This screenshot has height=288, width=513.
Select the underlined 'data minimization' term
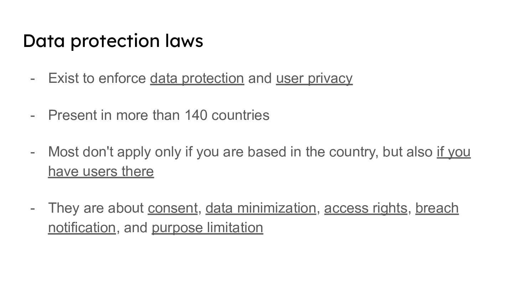(260, 208)
